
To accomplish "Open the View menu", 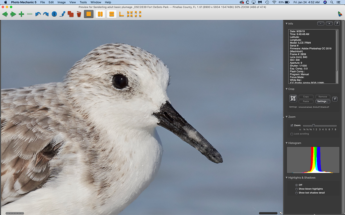I will click(x=73, y=2).
